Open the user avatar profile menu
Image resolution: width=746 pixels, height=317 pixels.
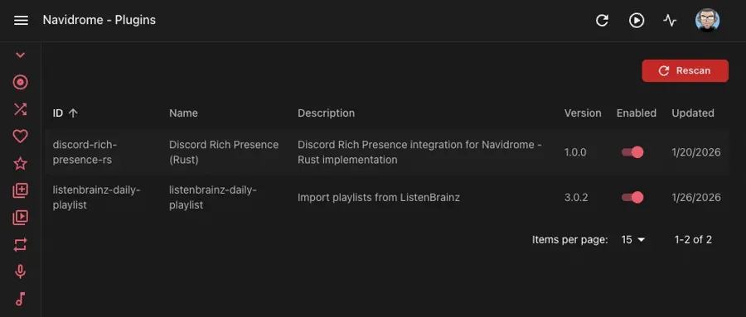coord(708,21)
